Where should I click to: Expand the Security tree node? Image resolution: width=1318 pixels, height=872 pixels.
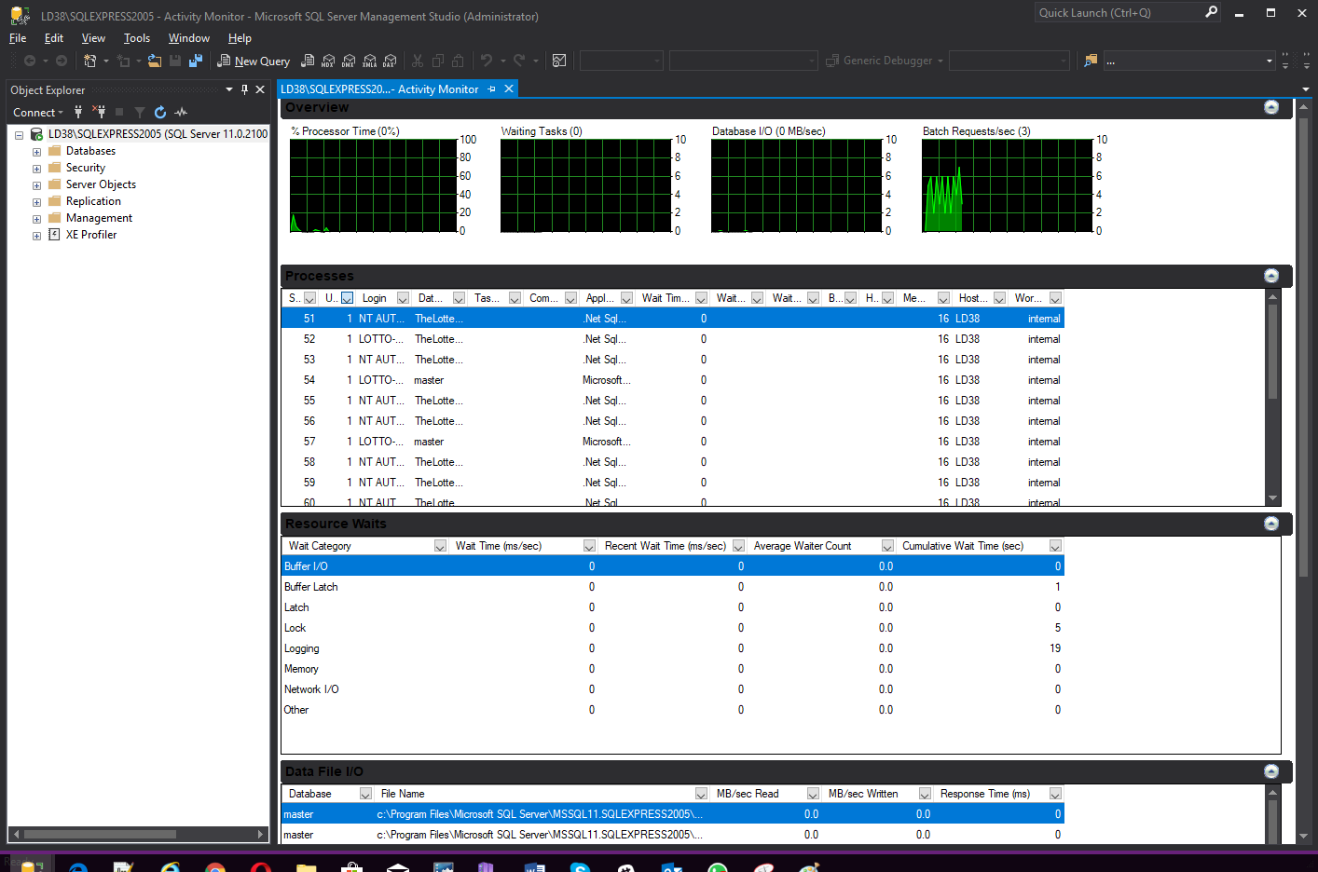pos(36,169)
